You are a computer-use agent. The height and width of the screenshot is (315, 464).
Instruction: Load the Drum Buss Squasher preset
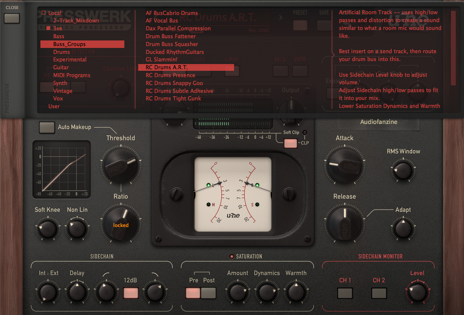pos(172,44)
